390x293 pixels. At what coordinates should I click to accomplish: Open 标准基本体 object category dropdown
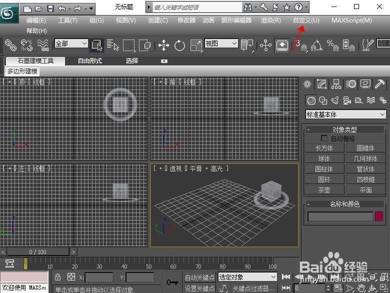tap(345, 114)
